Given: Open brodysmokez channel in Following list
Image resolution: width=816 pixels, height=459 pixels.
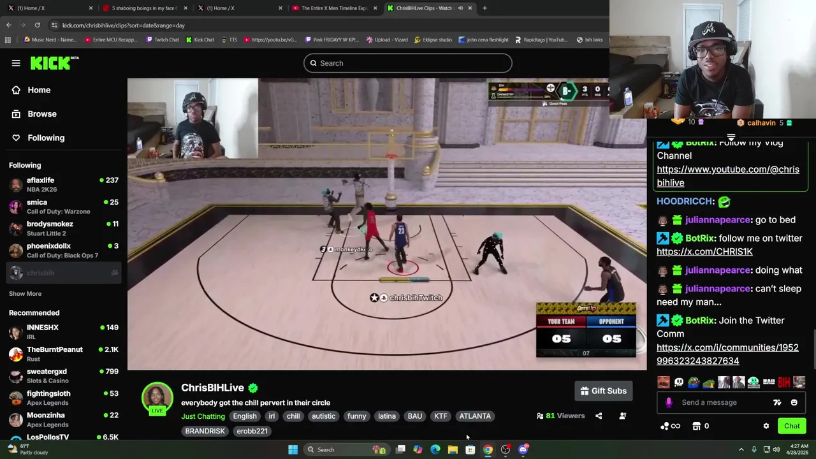Looking at the screenshot, I should [x=64, y=228].
